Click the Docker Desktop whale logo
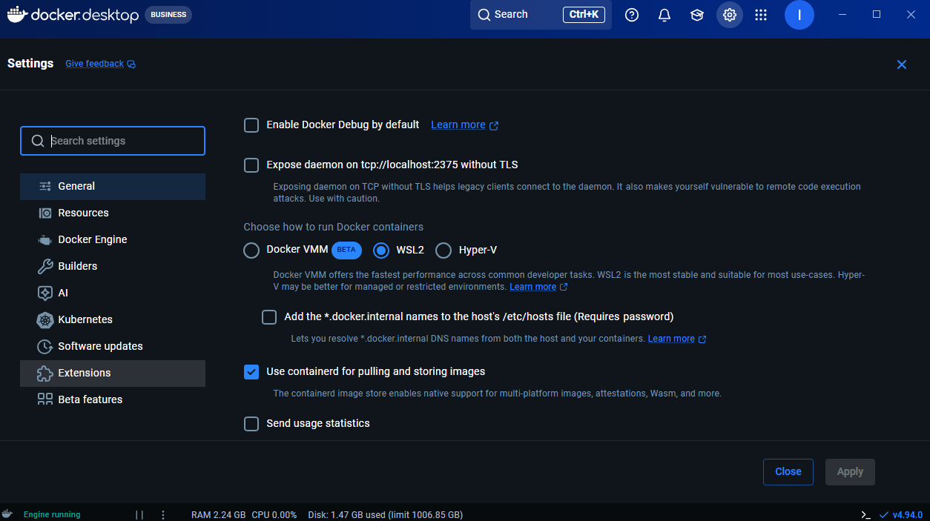This screenshot has height=521, width=930. 17,14
